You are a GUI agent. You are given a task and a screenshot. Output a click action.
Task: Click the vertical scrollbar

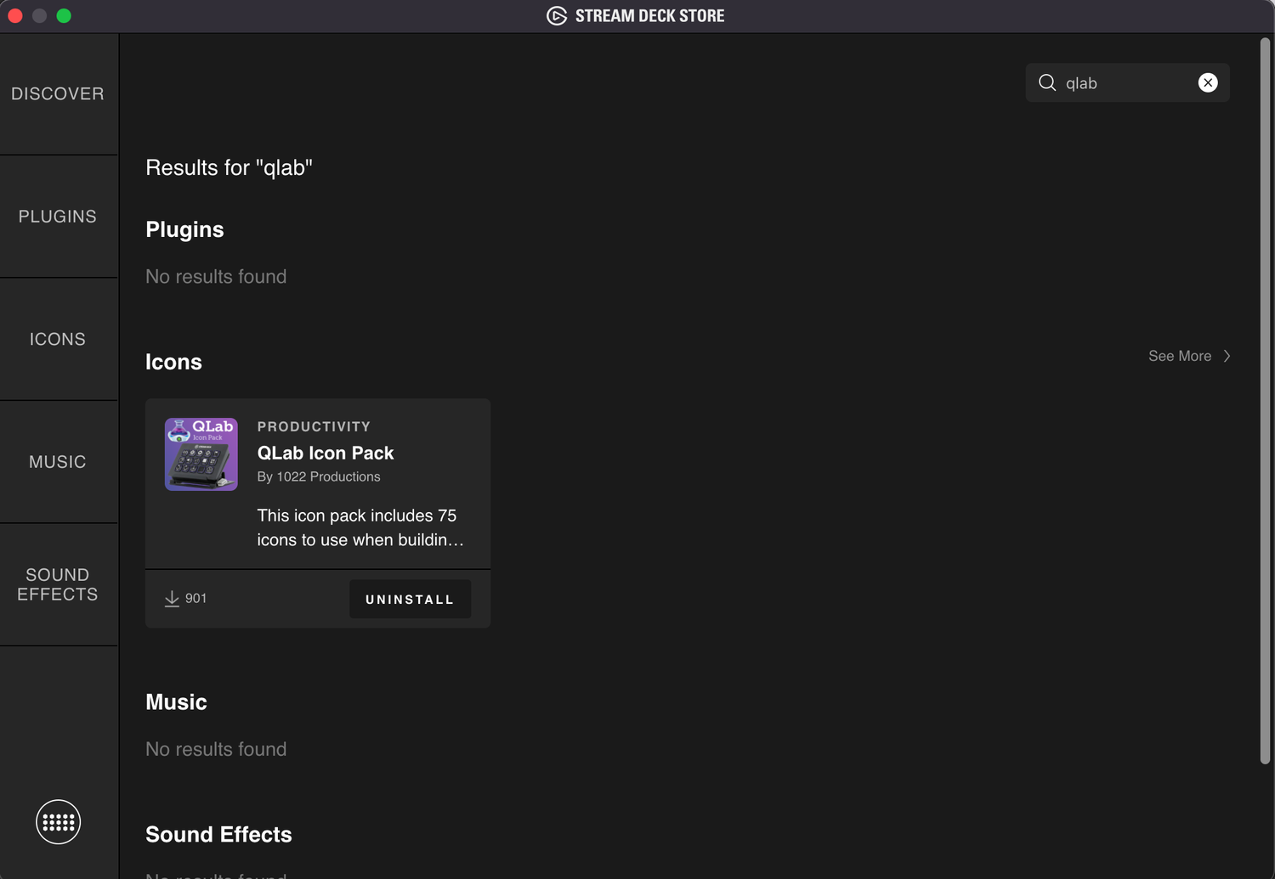tap(1266, 401)
